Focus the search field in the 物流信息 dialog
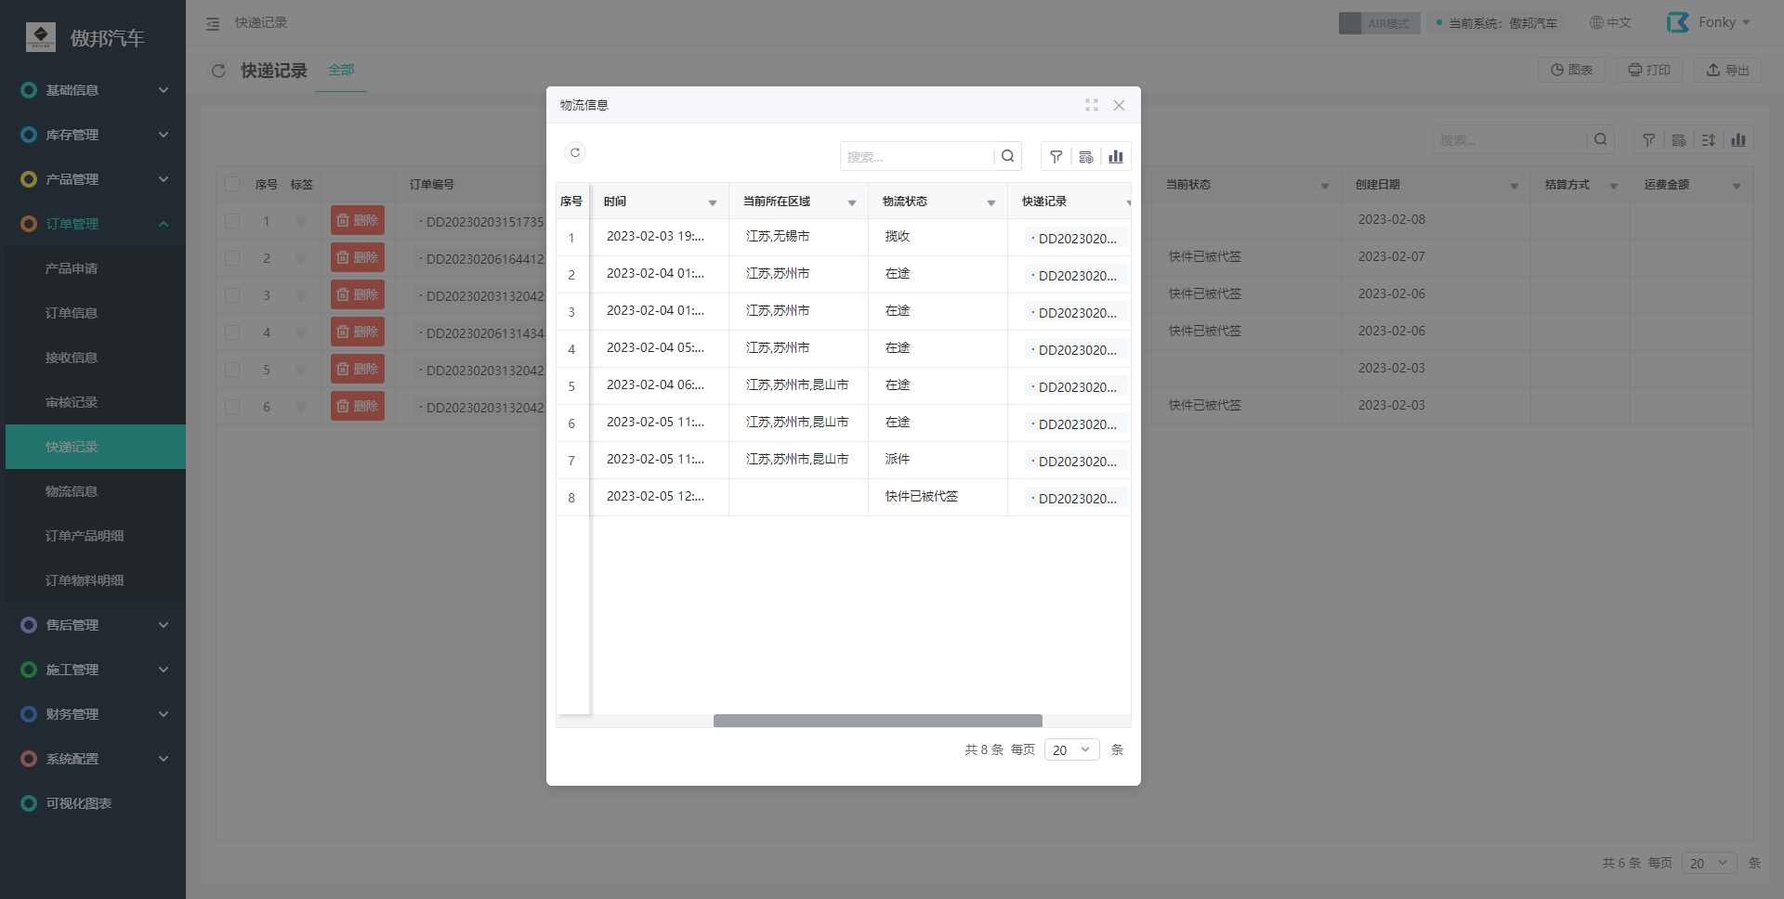Screen dimensions: 1784x899 pos(916,156)
